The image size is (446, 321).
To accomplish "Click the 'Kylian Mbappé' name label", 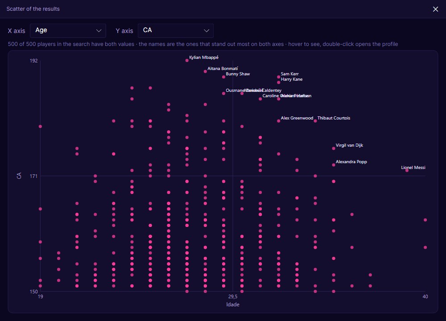I will pos(204,58).
